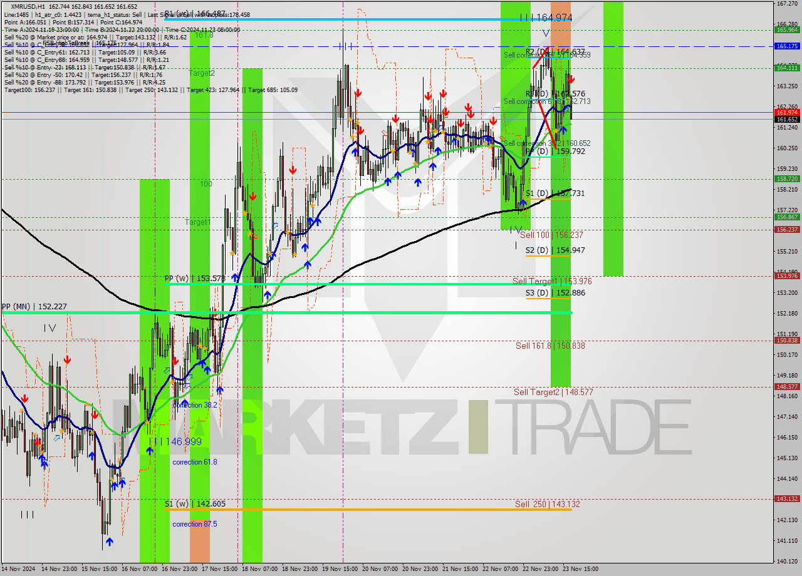Click the 167.270 top axis value
The image size is (802, 576).
pos(787,3)
